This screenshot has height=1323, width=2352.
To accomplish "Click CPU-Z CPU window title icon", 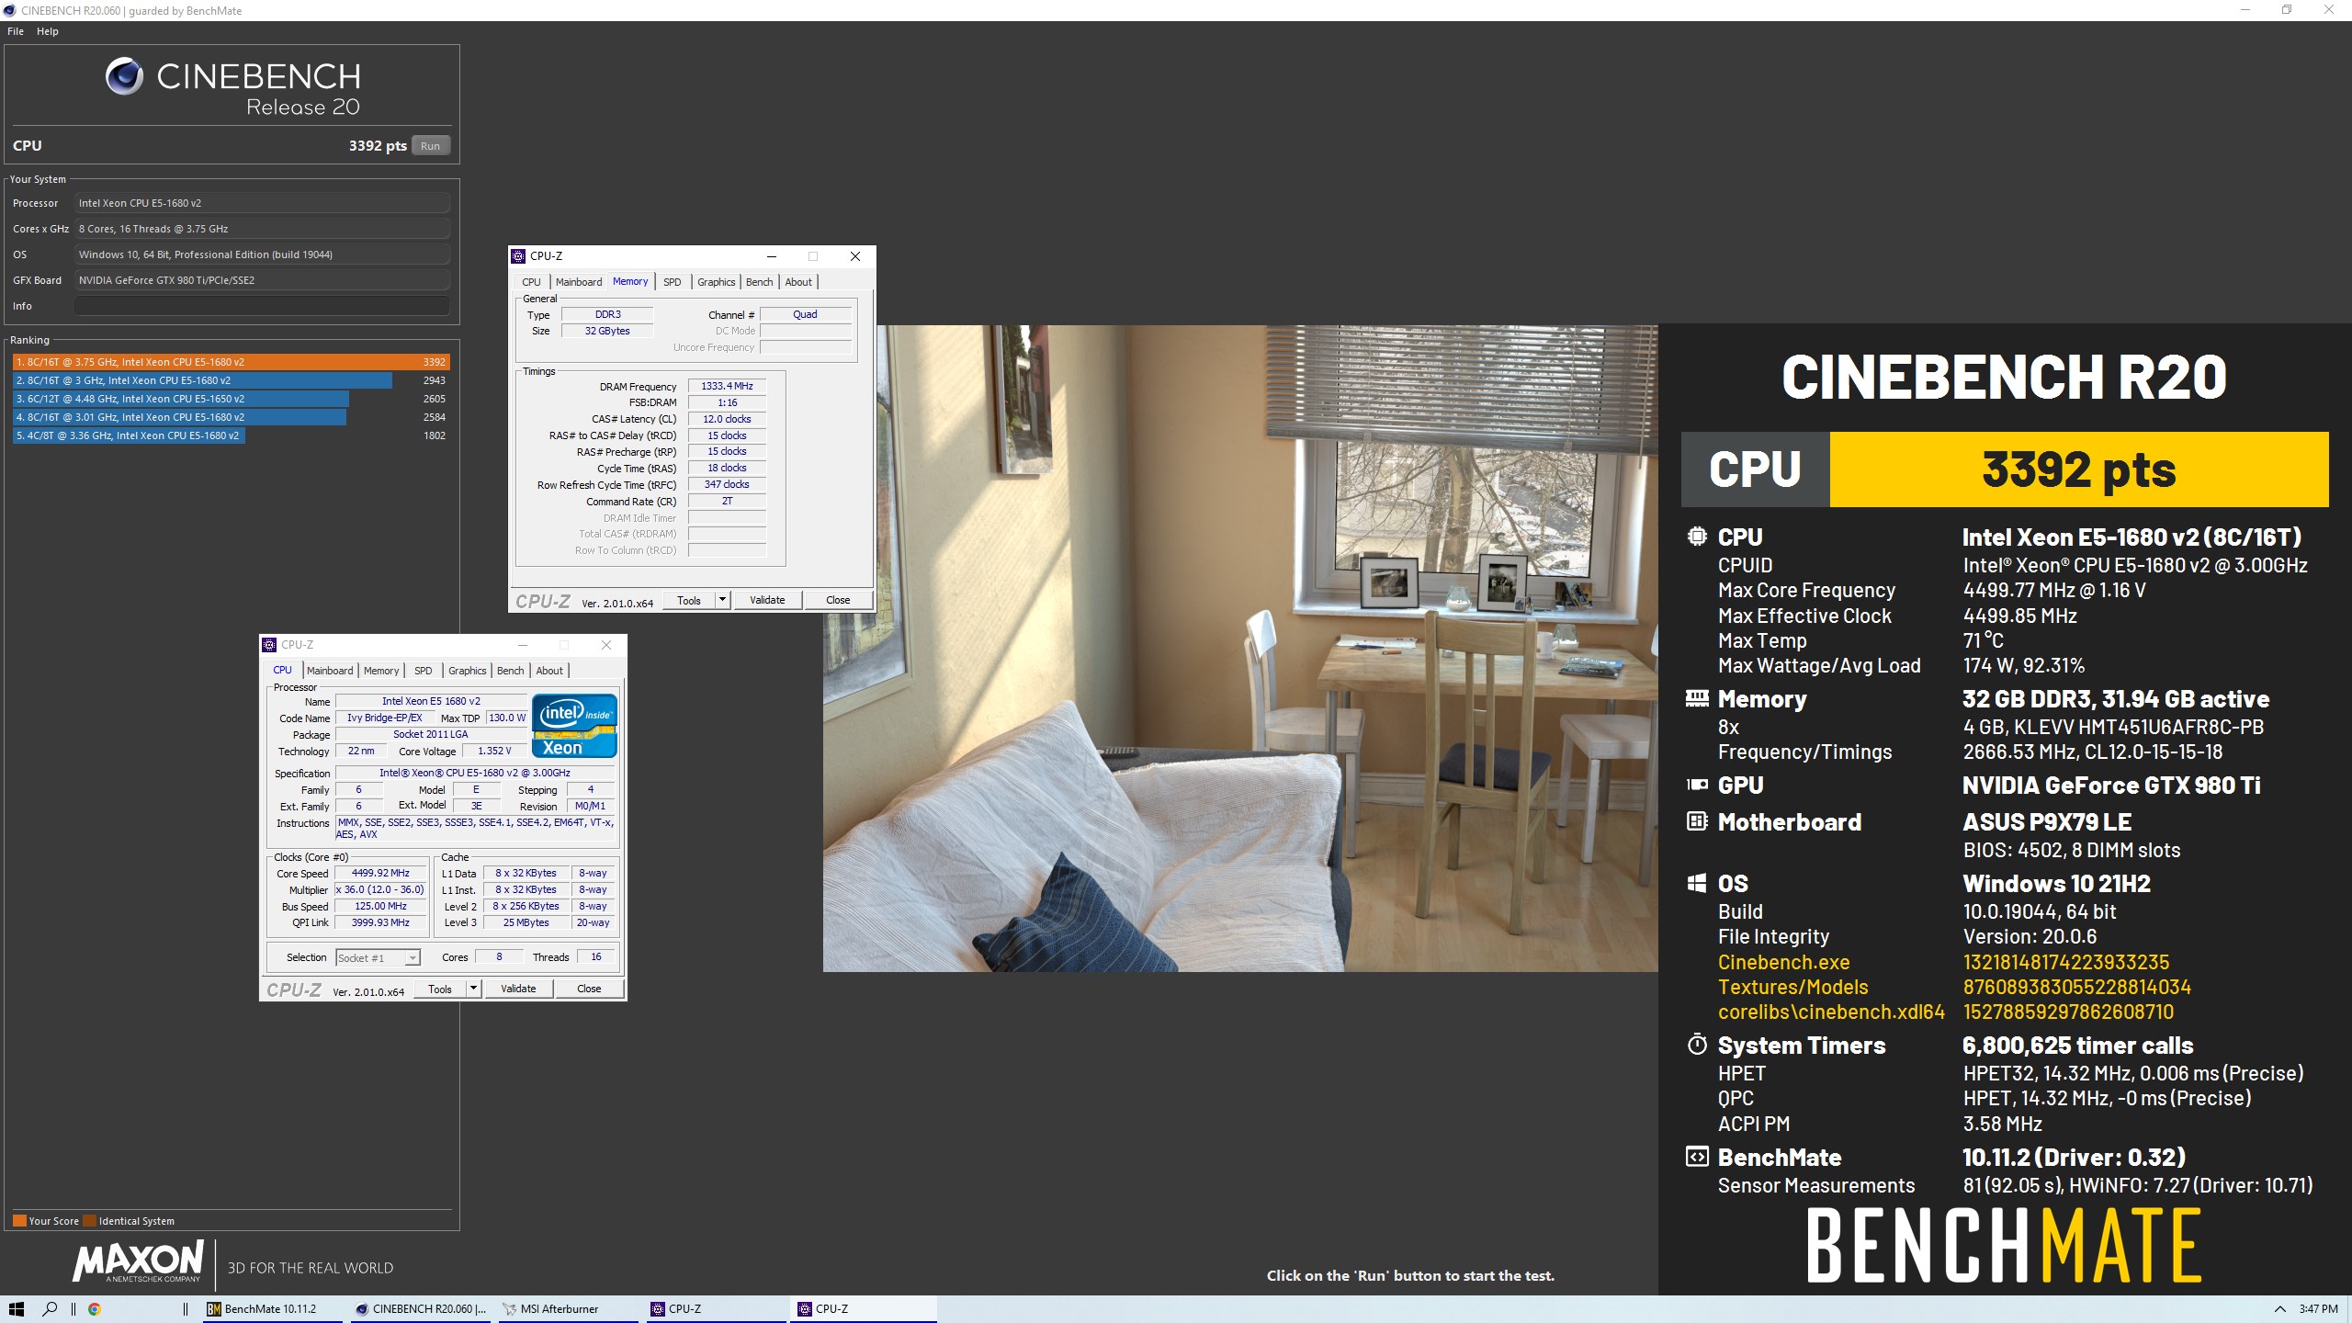I will (269, 645).
